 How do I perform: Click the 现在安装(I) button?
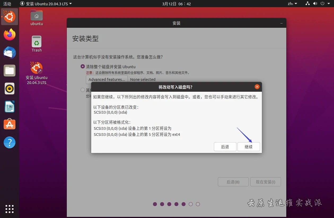[266, 182]
